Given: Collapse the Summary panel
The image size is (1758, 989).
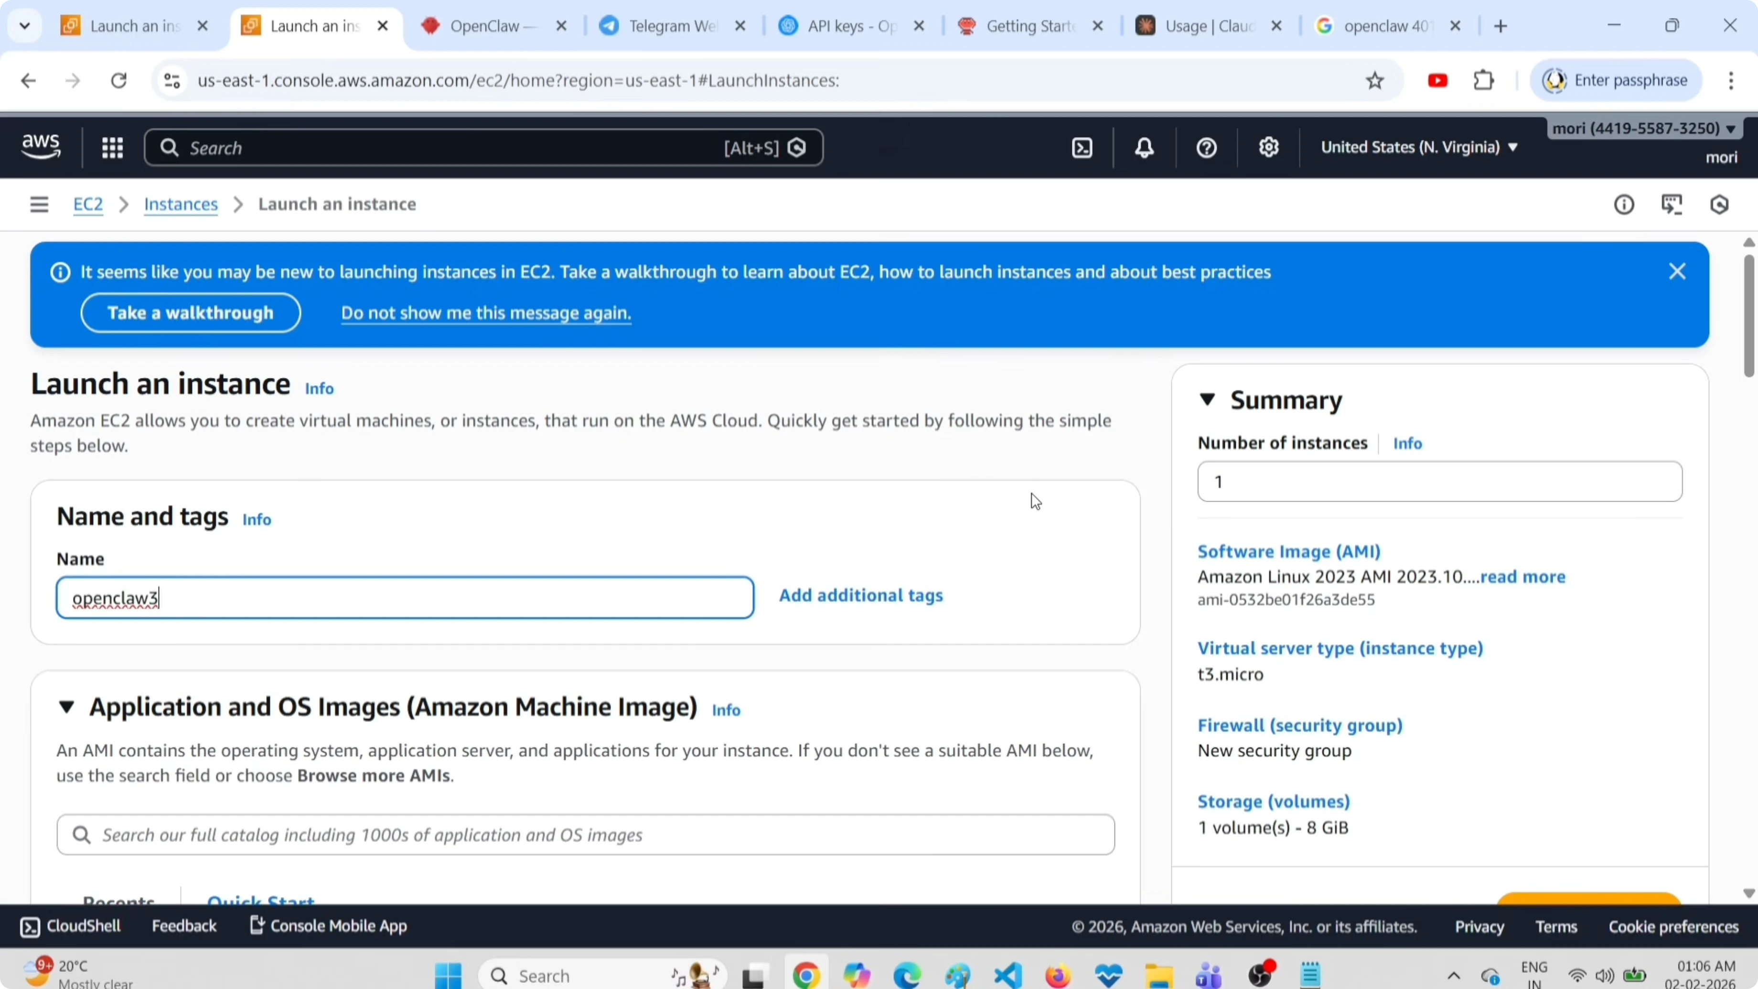Looking at the screenshot, I should [x=1208, y=400].
